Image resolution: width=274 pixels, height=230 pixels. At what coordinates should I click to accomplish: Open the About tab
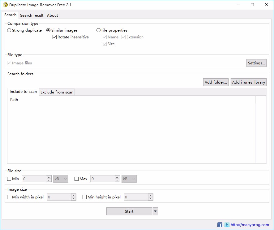click(52, 15)
